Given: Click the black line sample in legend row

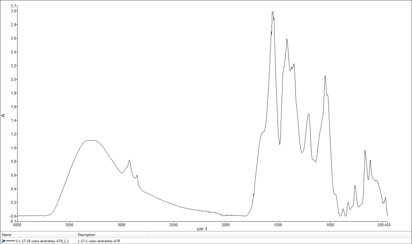Looking at the screenshot, I should point(11,241).
